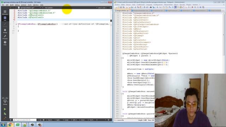Open Buscar menu in Notepad++

[128, 5]
